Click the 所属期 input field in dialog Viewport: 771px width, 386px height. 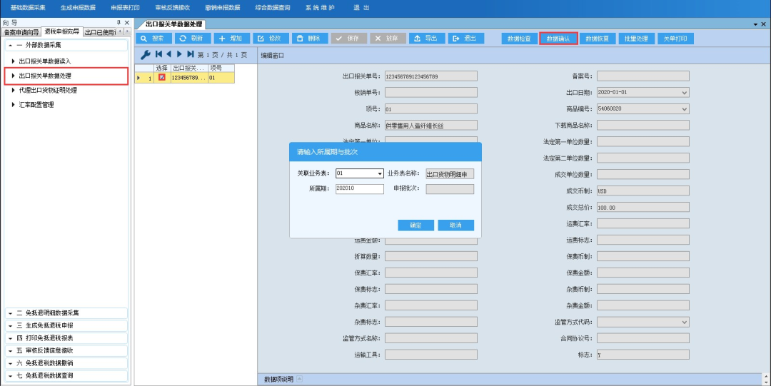(359, 189)
